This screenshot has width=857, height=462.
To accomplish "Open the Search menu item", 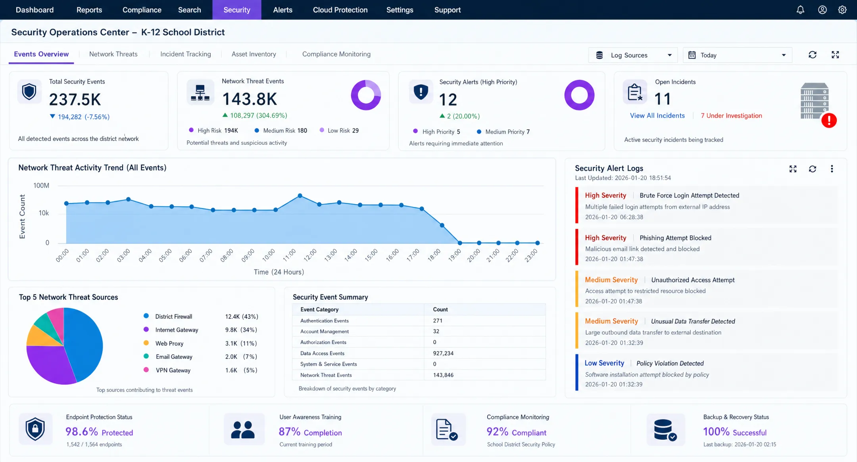I will 190,10.
